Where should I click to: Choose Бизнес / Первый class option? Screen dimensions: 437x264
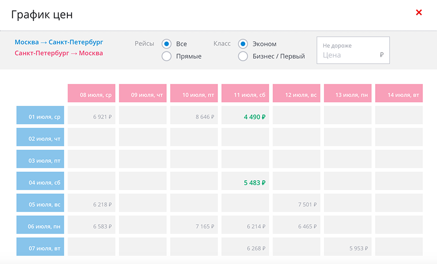243,57
